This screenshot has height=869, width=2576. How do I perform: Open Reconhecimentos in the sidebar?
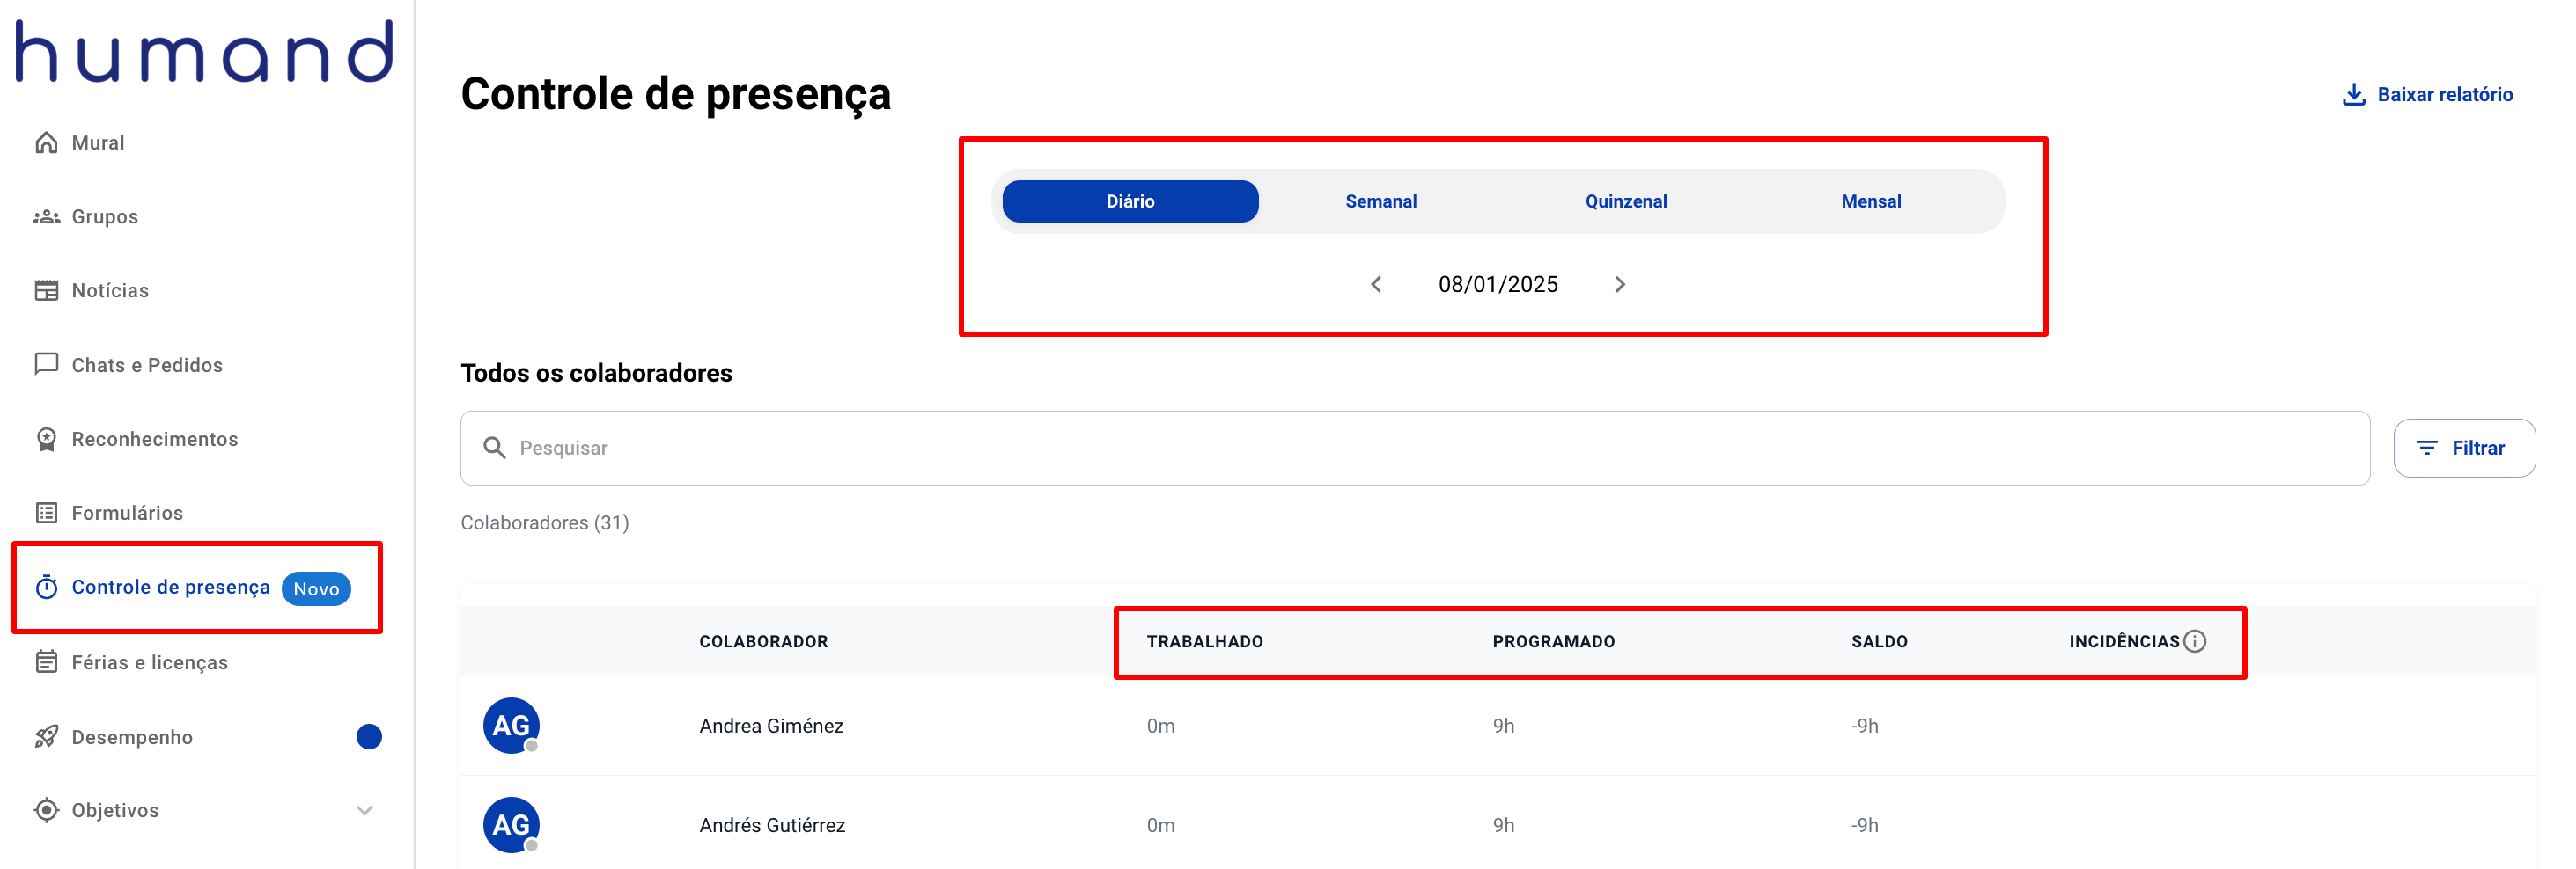(x=155, y=440)
